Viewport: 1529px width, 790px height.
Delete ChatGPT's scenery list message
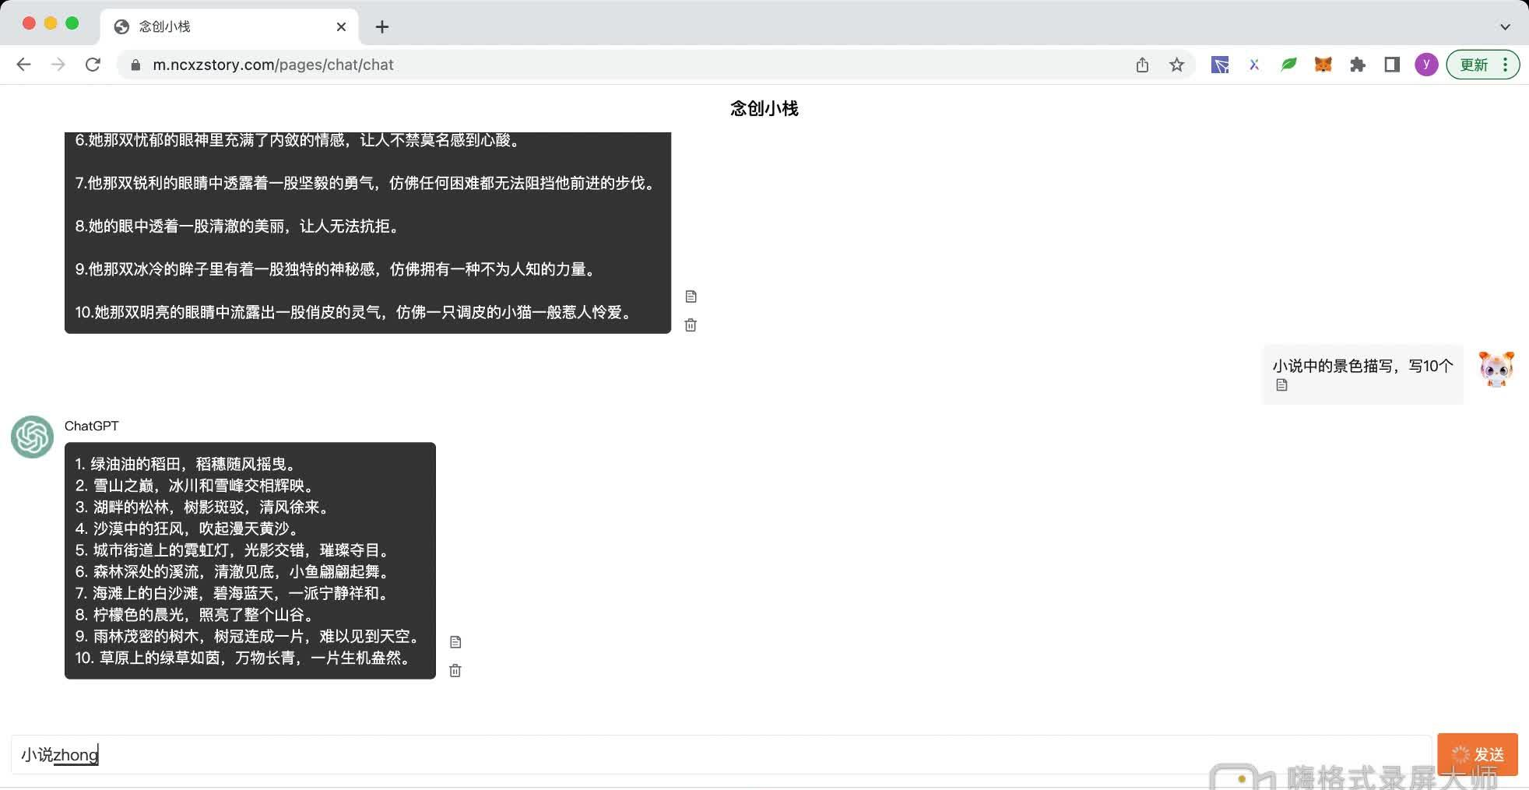click(455, 670)
